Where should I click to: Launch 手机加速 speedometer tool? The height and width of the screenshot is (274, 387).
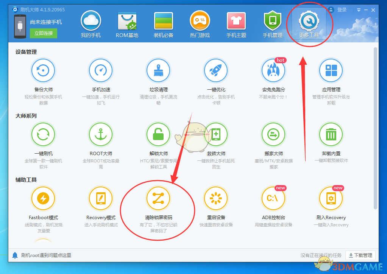pyautogui.click(x=101, y=70)
